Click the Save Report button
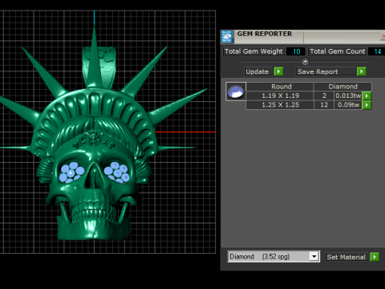This screenshot has width=385, height=289. coord(326,71)
